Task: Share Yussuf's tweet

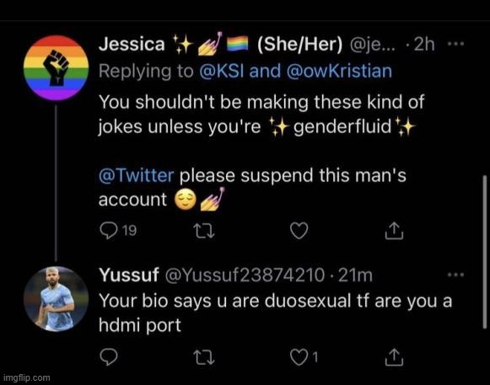Action: coord(394,357)
